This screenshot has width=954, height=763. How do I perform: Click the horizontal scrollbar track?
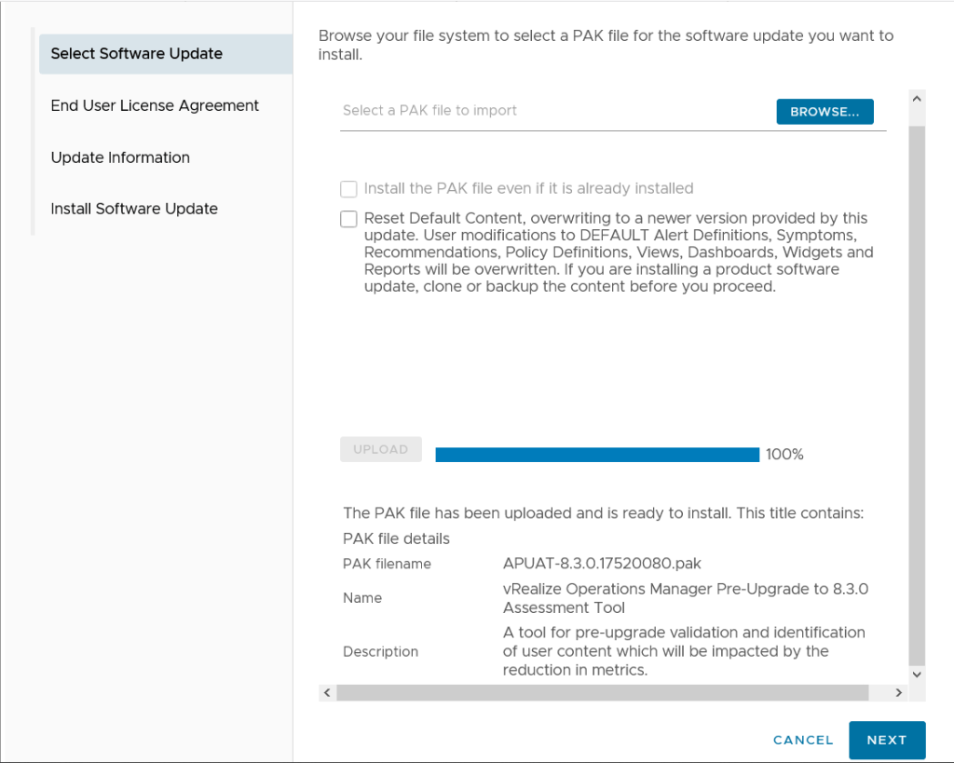pos(602,693)
